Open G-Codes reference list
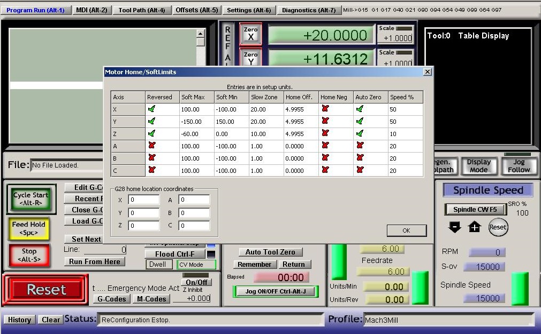 [111, 299]
